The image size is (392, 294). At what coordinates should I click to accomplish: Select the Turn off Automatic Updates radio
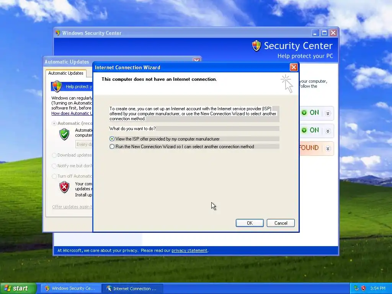pos(54,176)
